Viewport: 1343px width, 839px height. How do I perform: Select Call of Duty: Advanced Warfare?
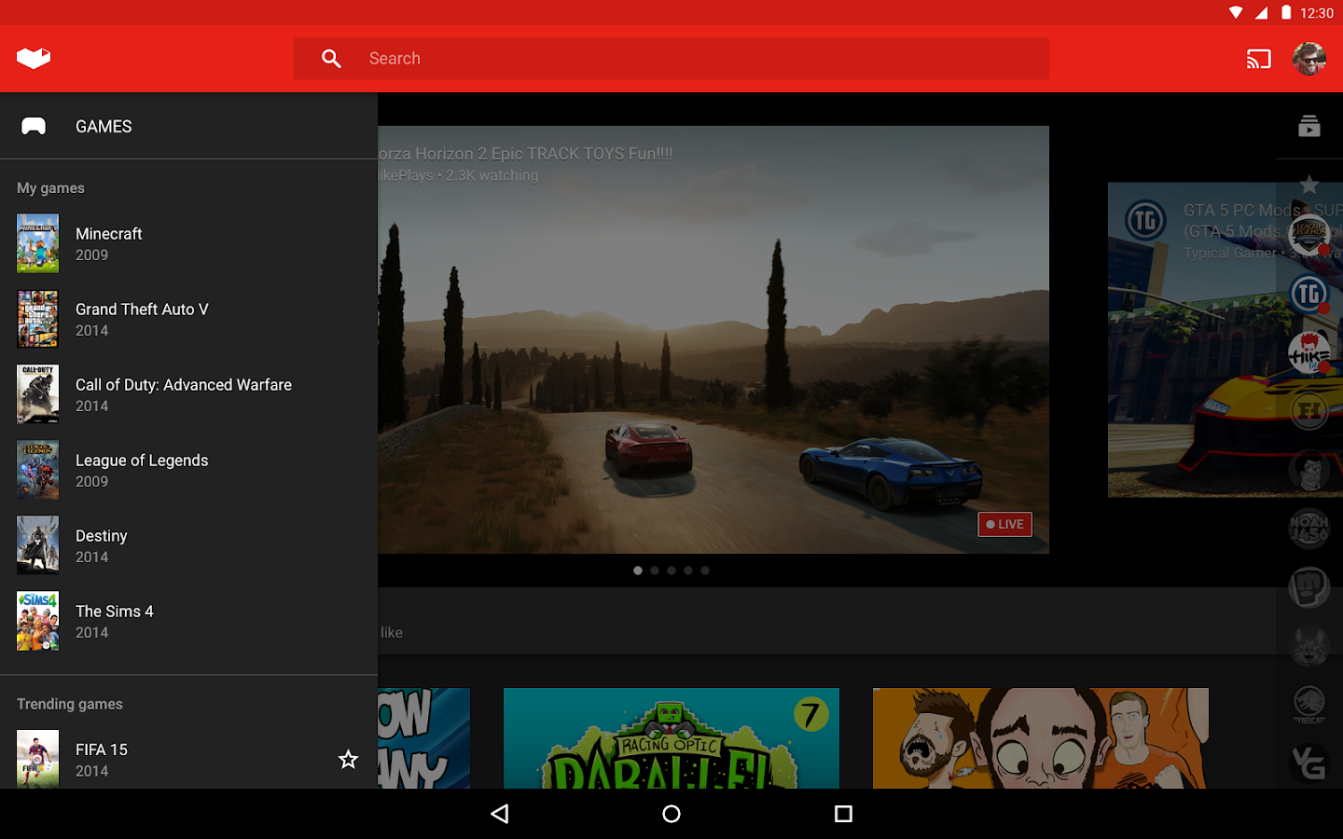click(x=188, y=394)
